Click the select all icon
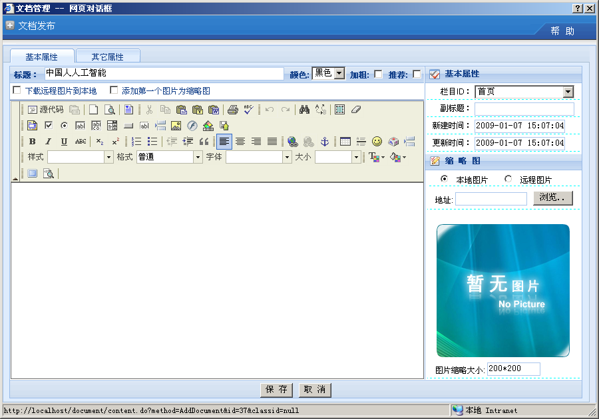 tap(339, 110)
